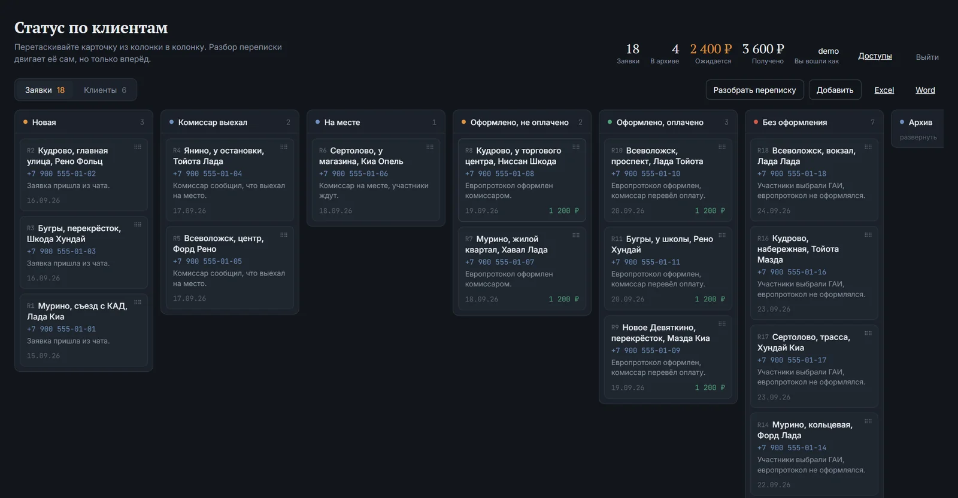Expand the Архив column via развернуть
This screenshot has width=958, height=498.
tap(918, 138)
